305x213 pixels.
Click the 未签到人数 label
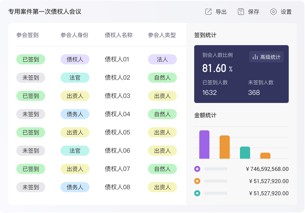(x=261, y=82)
